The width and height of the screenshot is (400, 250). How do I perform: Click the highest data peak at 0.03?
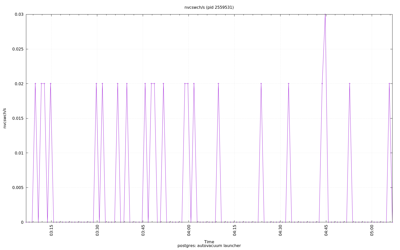(x=325, y=14)
